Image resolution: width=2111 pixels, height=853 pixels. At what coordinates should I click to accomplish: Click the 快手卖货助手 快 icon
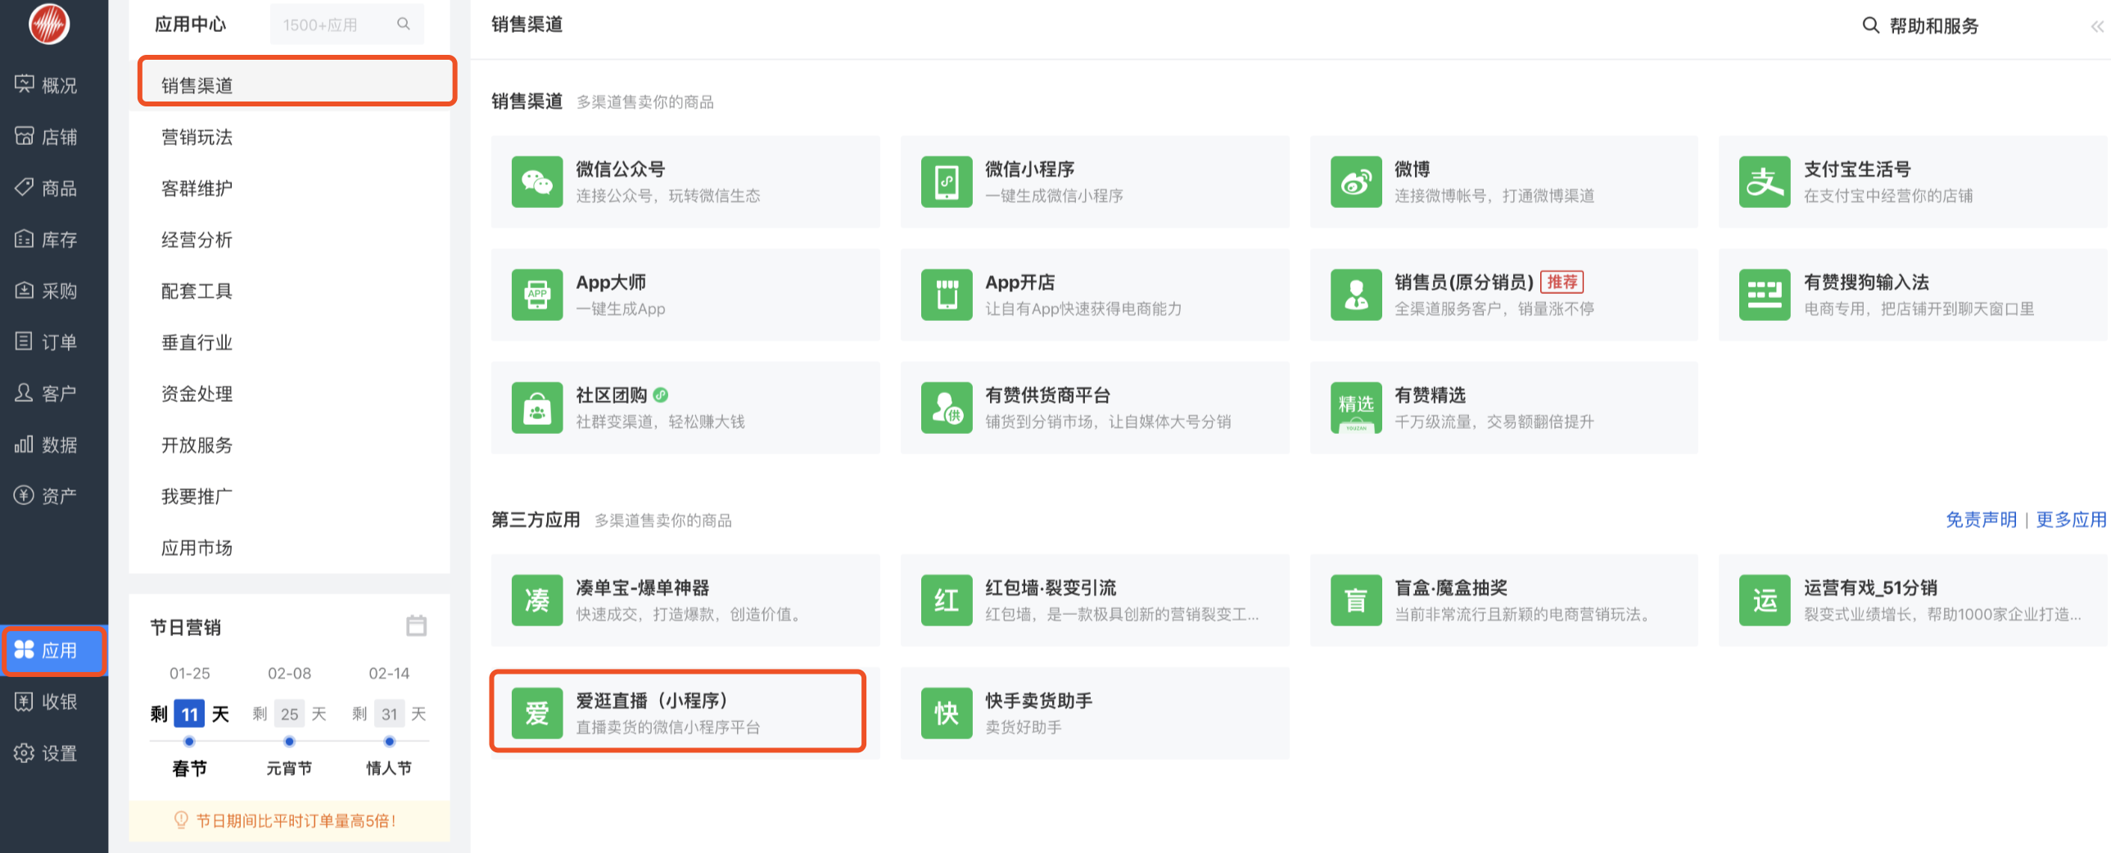coord(946,714)
